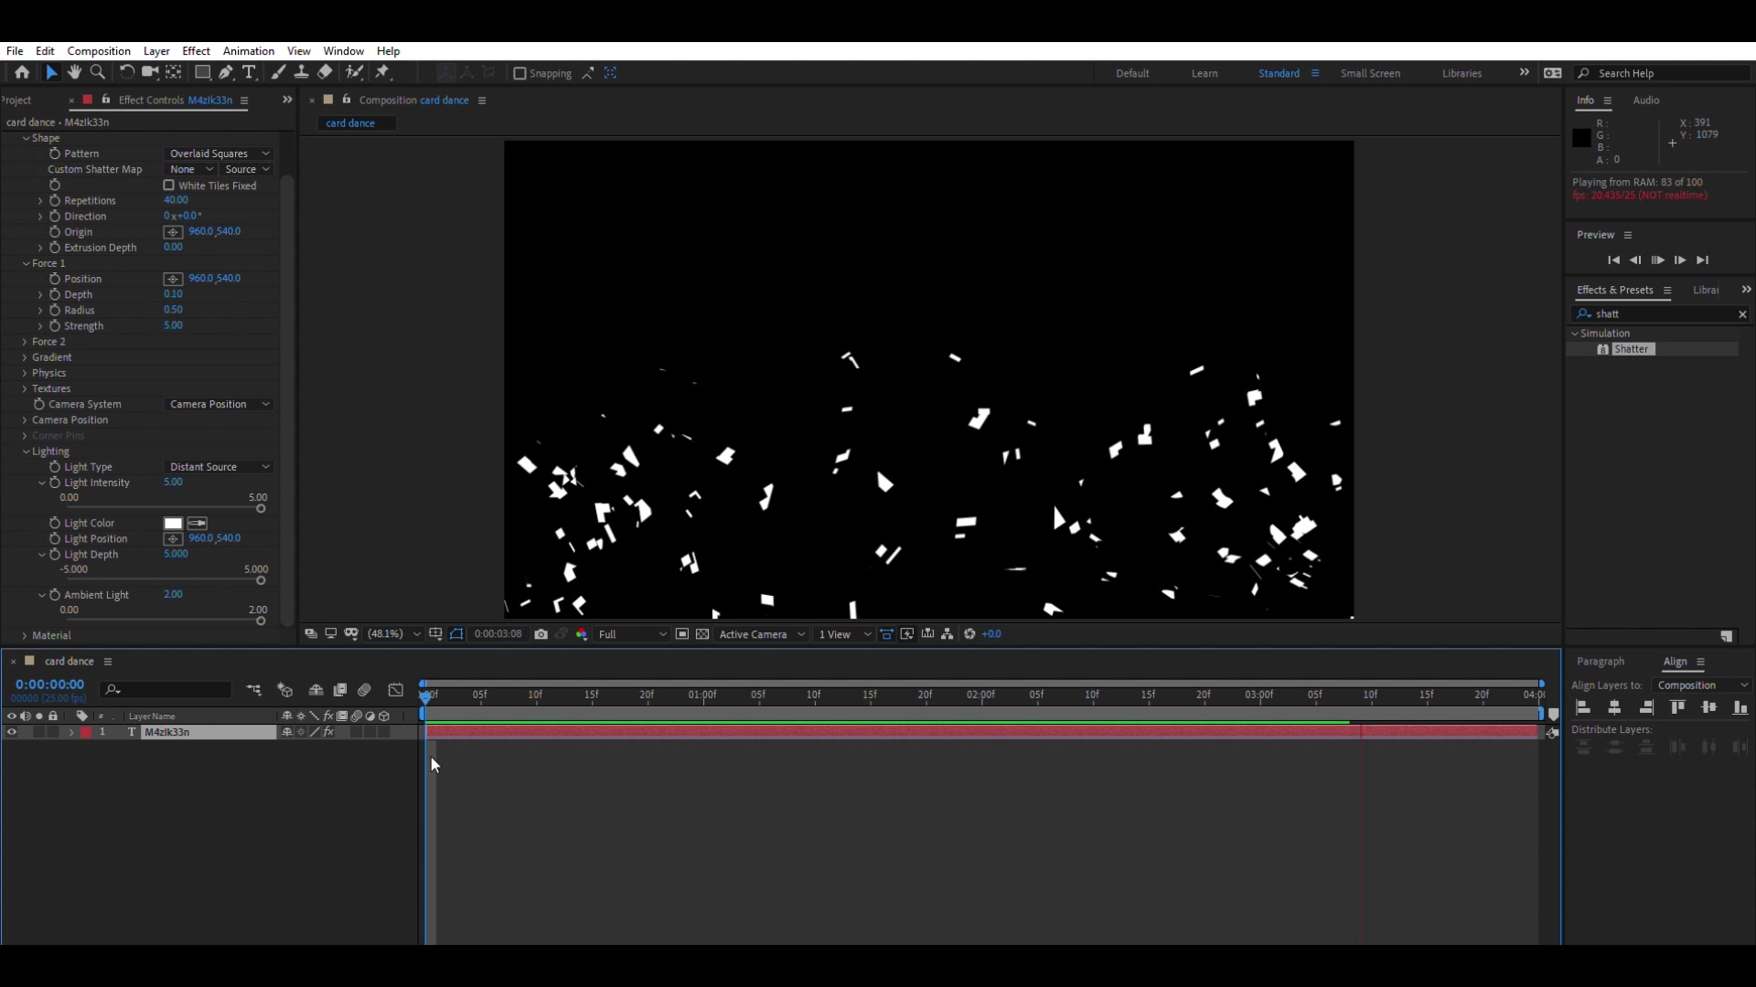1756x987 pixels.
Task: Take snapshot with camera icon
Action: point(541,634)
